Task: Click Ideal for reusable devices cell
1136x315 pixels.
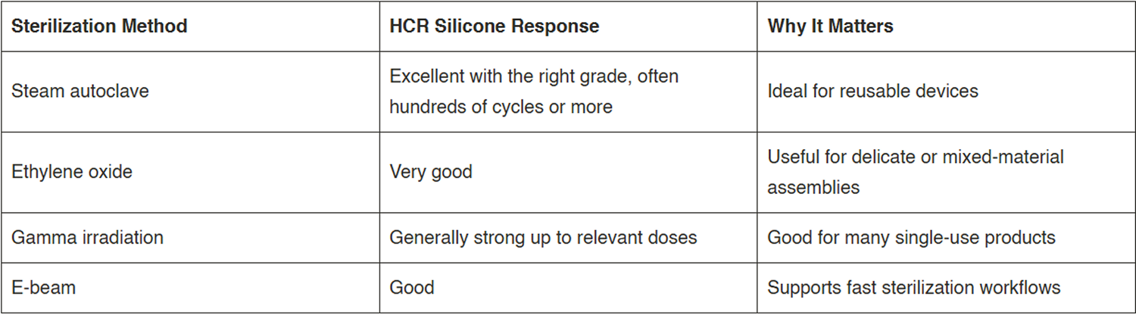Action: (946, 92)
